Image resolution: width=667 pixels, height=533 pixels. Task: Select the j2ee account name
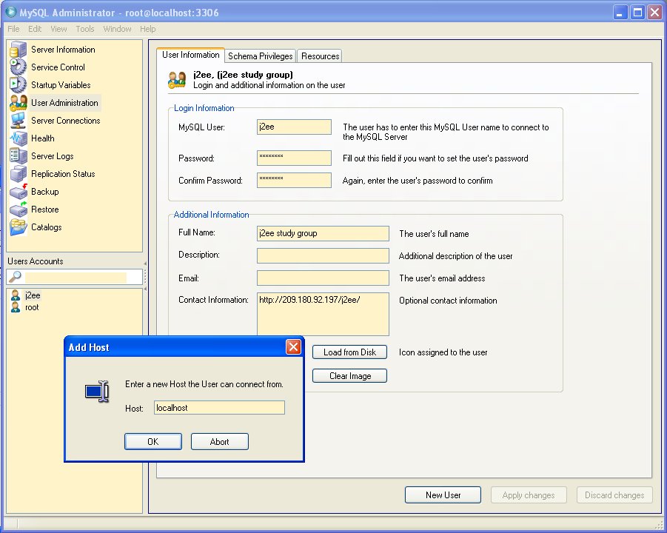pos(33,295)
